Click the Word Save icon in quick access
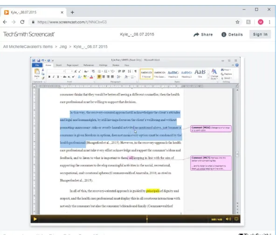 coord(39,61)
